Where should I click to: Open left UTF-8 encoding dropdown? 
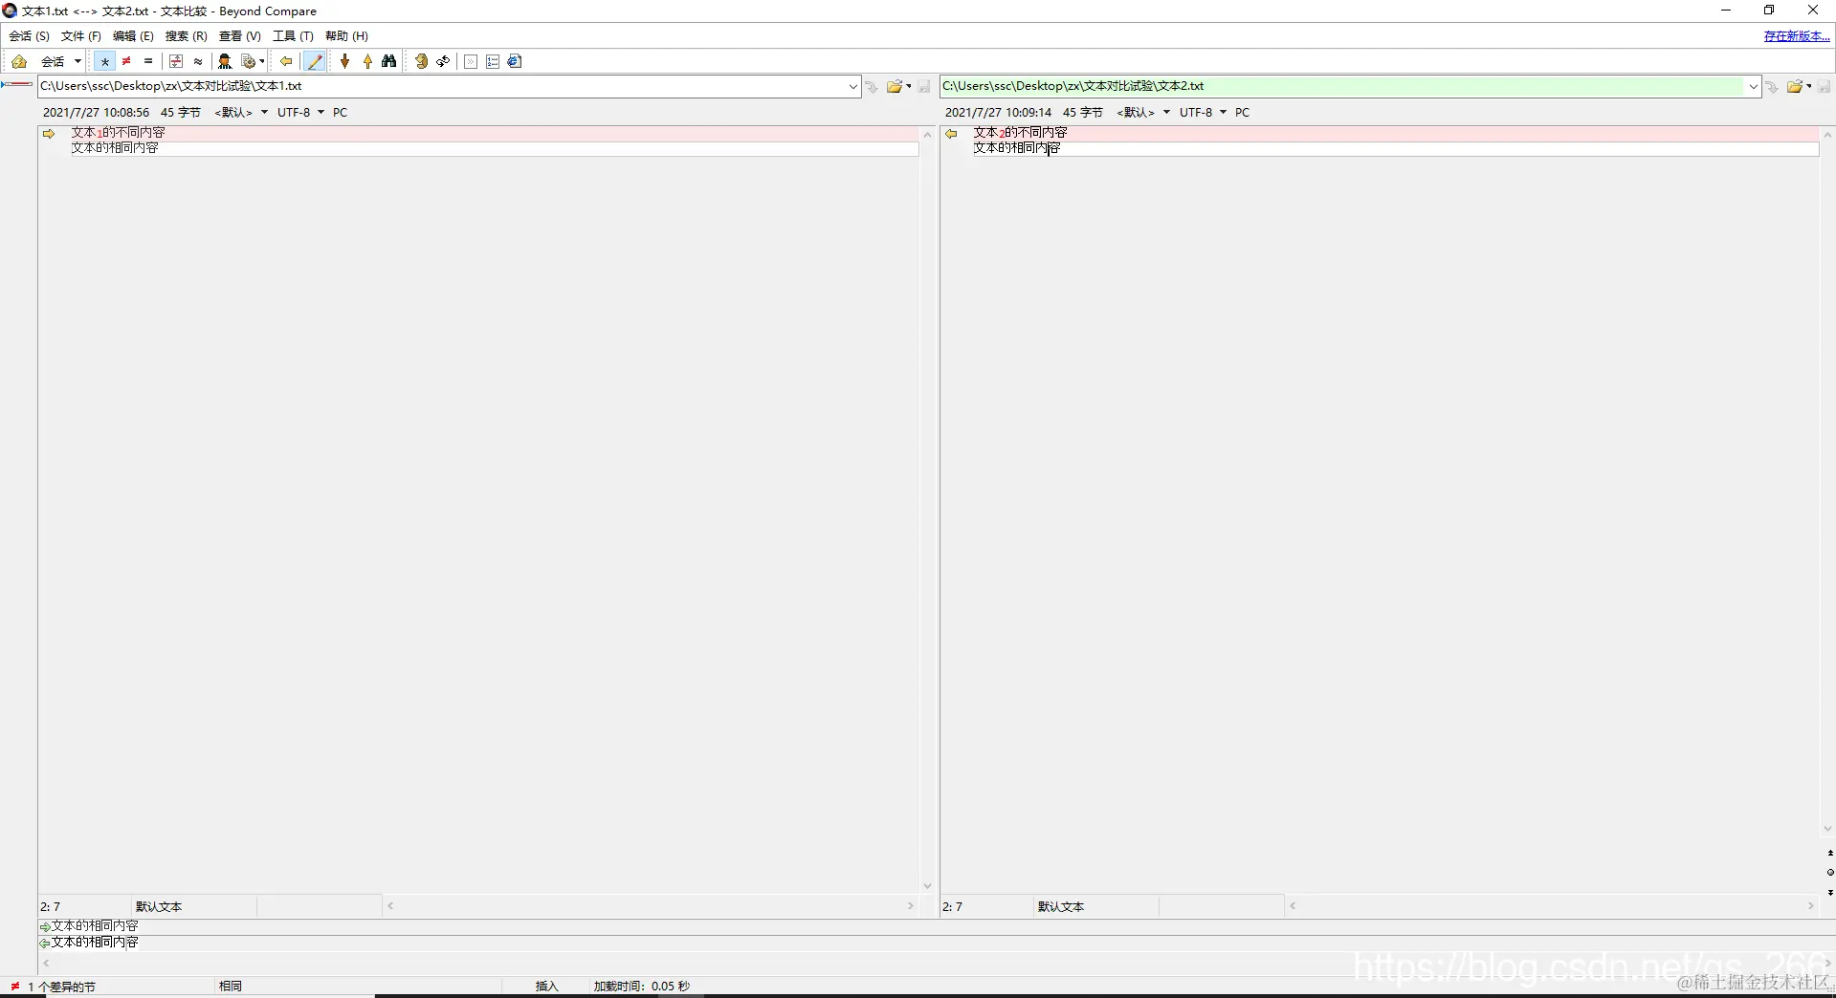pyautogui.click(x=300, y=113)
